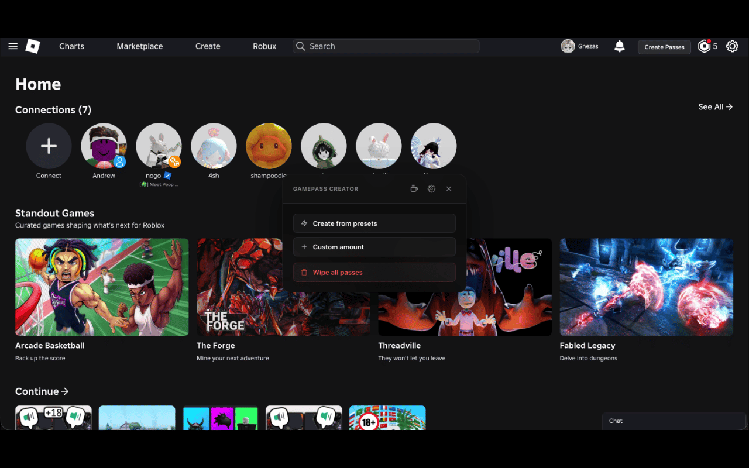Viewport: 749px width, 468px height.
Task: Open the Marketplace tab
Action: (x=140, y=46)
